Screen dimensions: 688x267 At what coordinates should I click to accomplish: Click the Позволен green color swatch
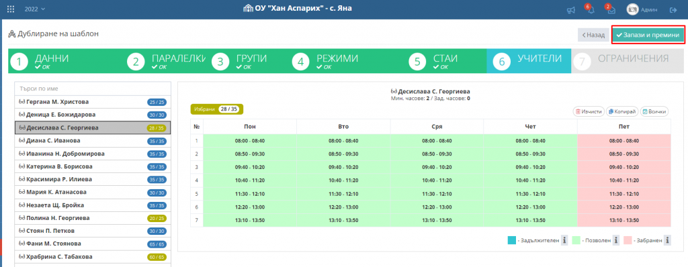pos(576,240)
